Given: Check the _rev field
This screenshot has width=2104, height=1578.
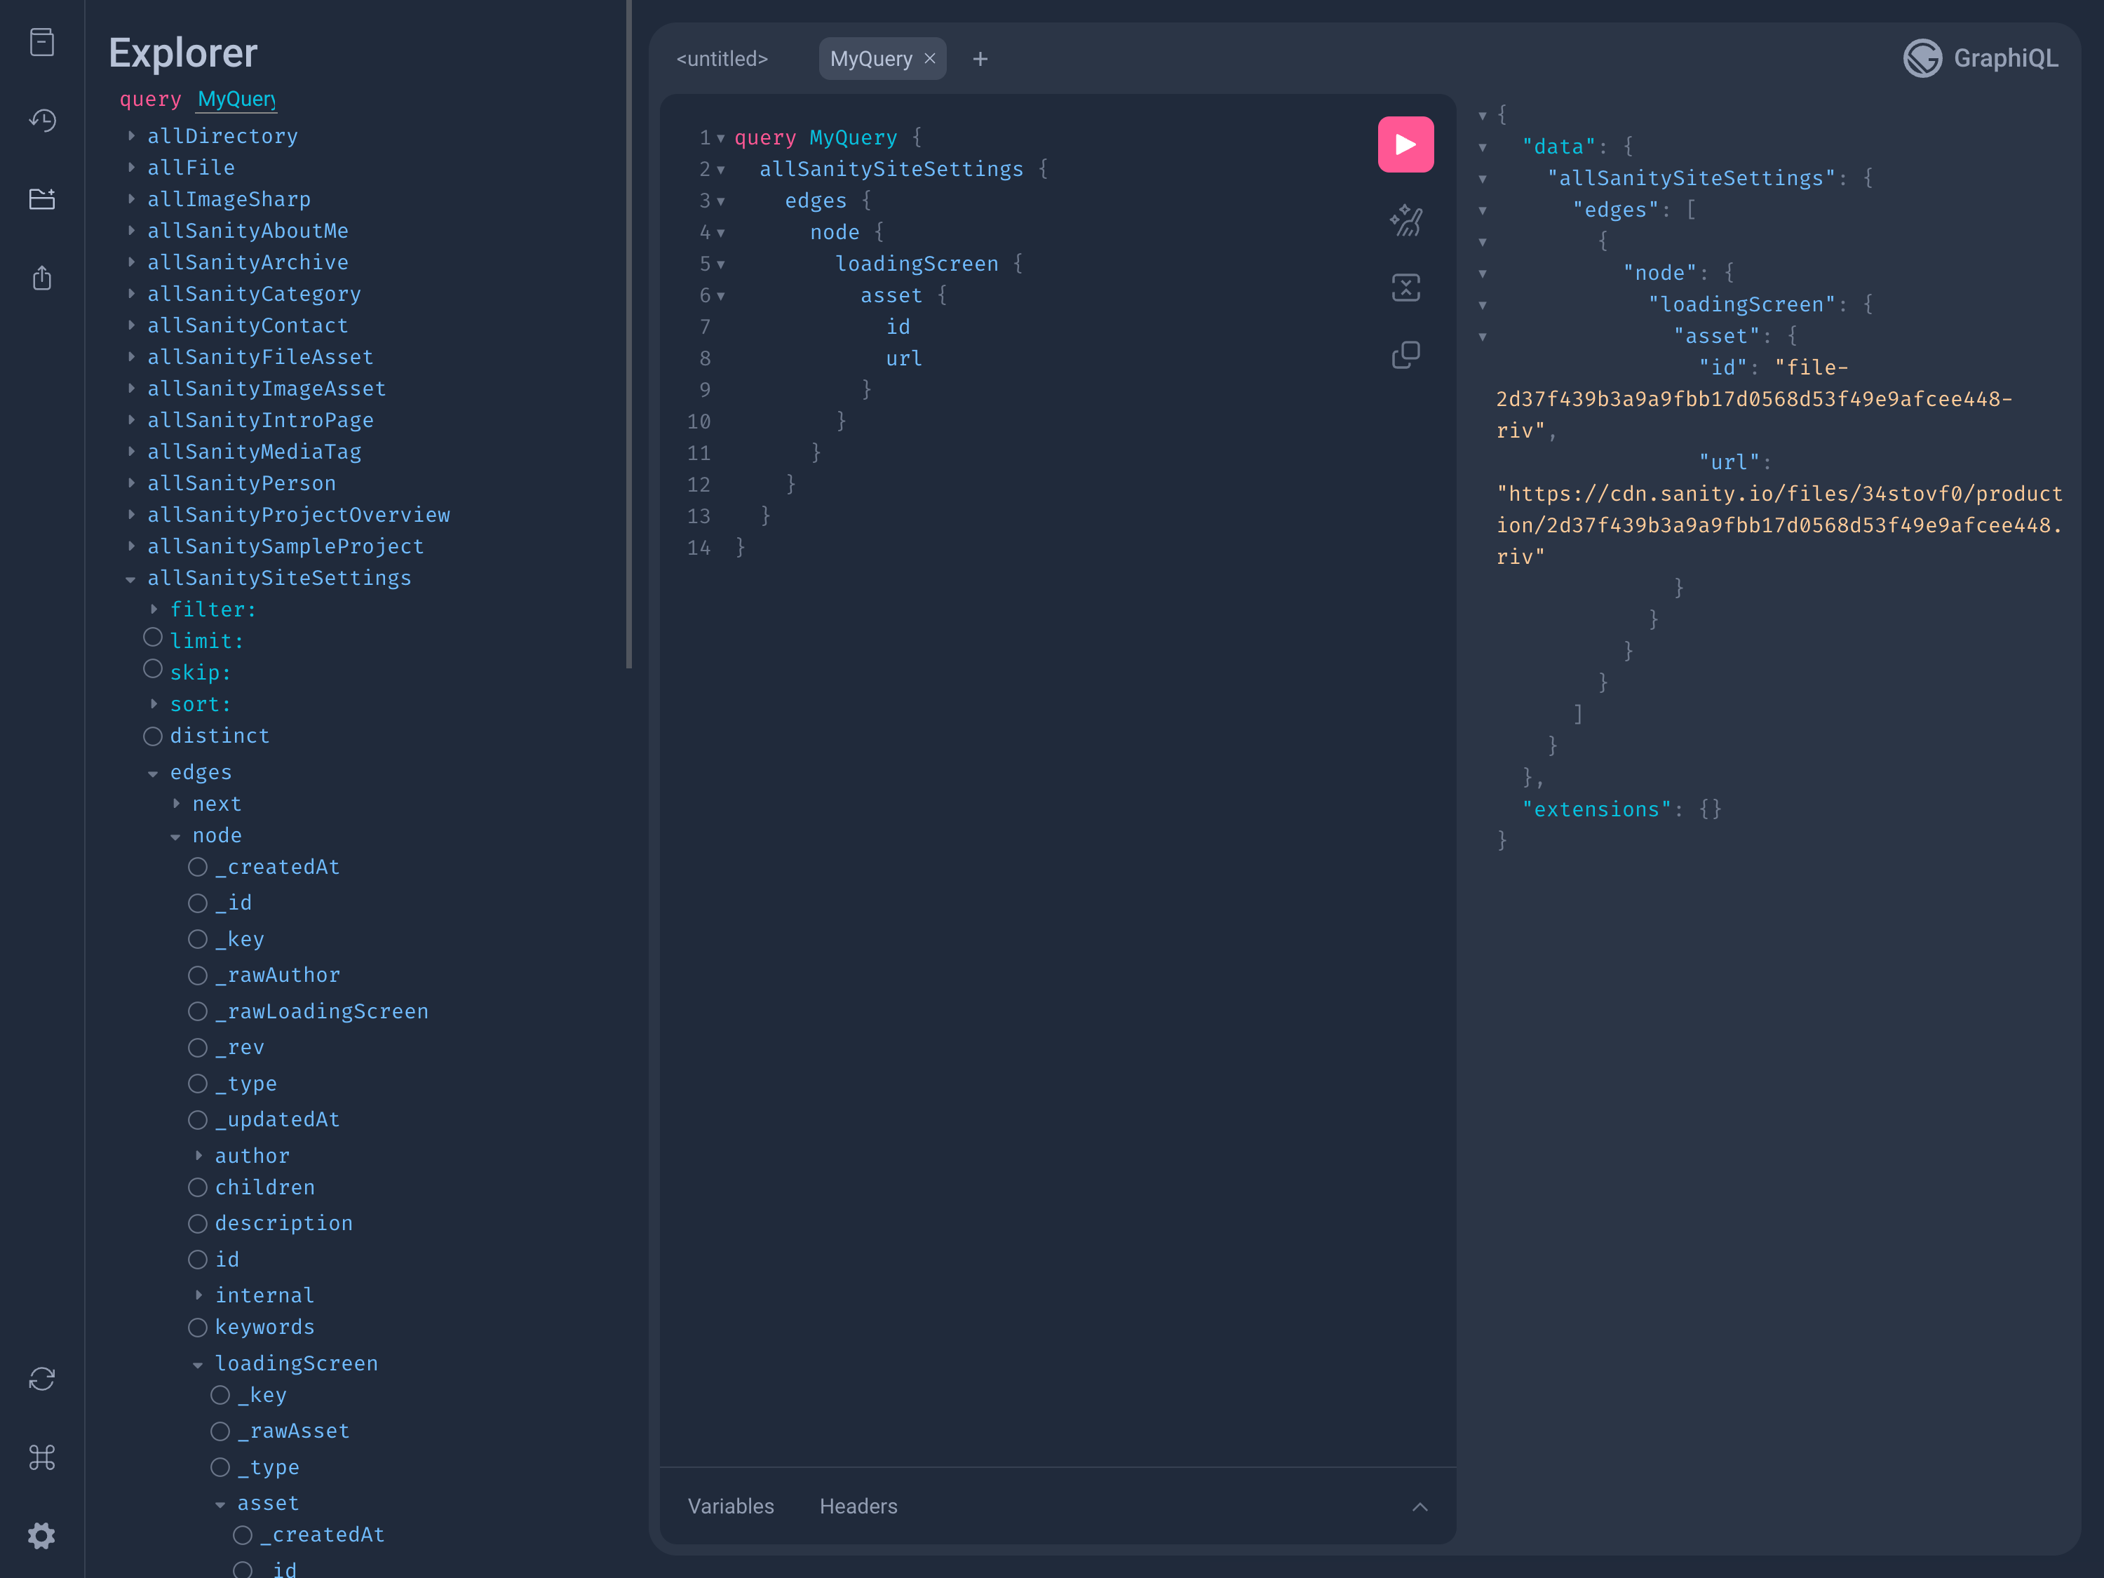Looking at the screenshot, I should pos(198,1048).
